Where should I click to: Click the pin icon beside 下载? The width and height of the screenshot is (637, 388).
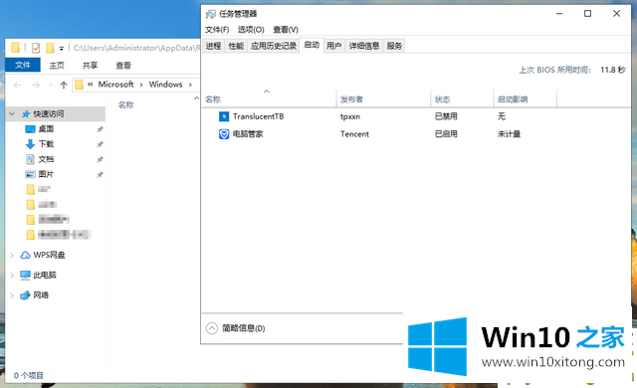[100, 144]
